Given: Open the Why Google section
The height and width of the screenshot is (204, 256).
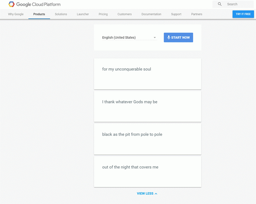Looking at the screenshot, I should tap(16, 14).
